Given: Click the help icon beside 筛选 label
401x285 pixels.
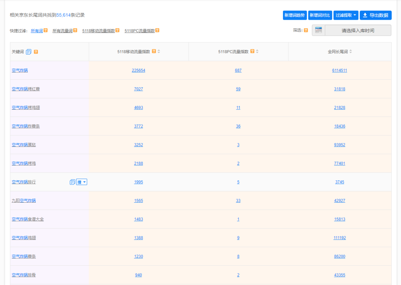Looking at the screenshot, I should pos(305,30).
